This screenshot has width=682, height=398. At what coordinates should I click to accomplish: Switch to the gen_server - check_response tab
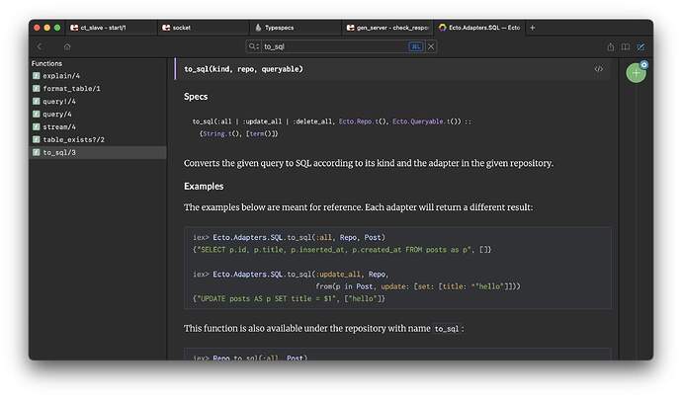[387, 28]
